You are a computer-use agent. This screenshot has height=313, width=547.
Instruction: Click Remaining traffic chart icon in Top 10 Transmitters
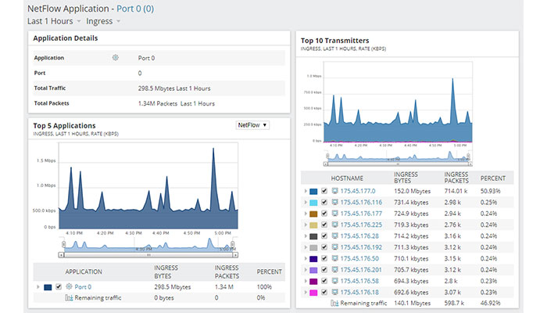click(335, 303)
